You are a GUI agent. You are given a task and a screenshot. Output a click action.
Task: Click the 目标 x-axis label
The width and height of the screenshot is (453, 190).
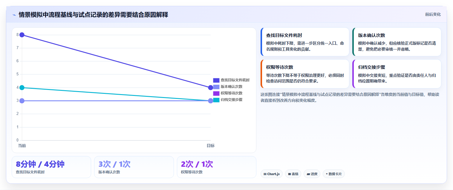coord(211,146)
